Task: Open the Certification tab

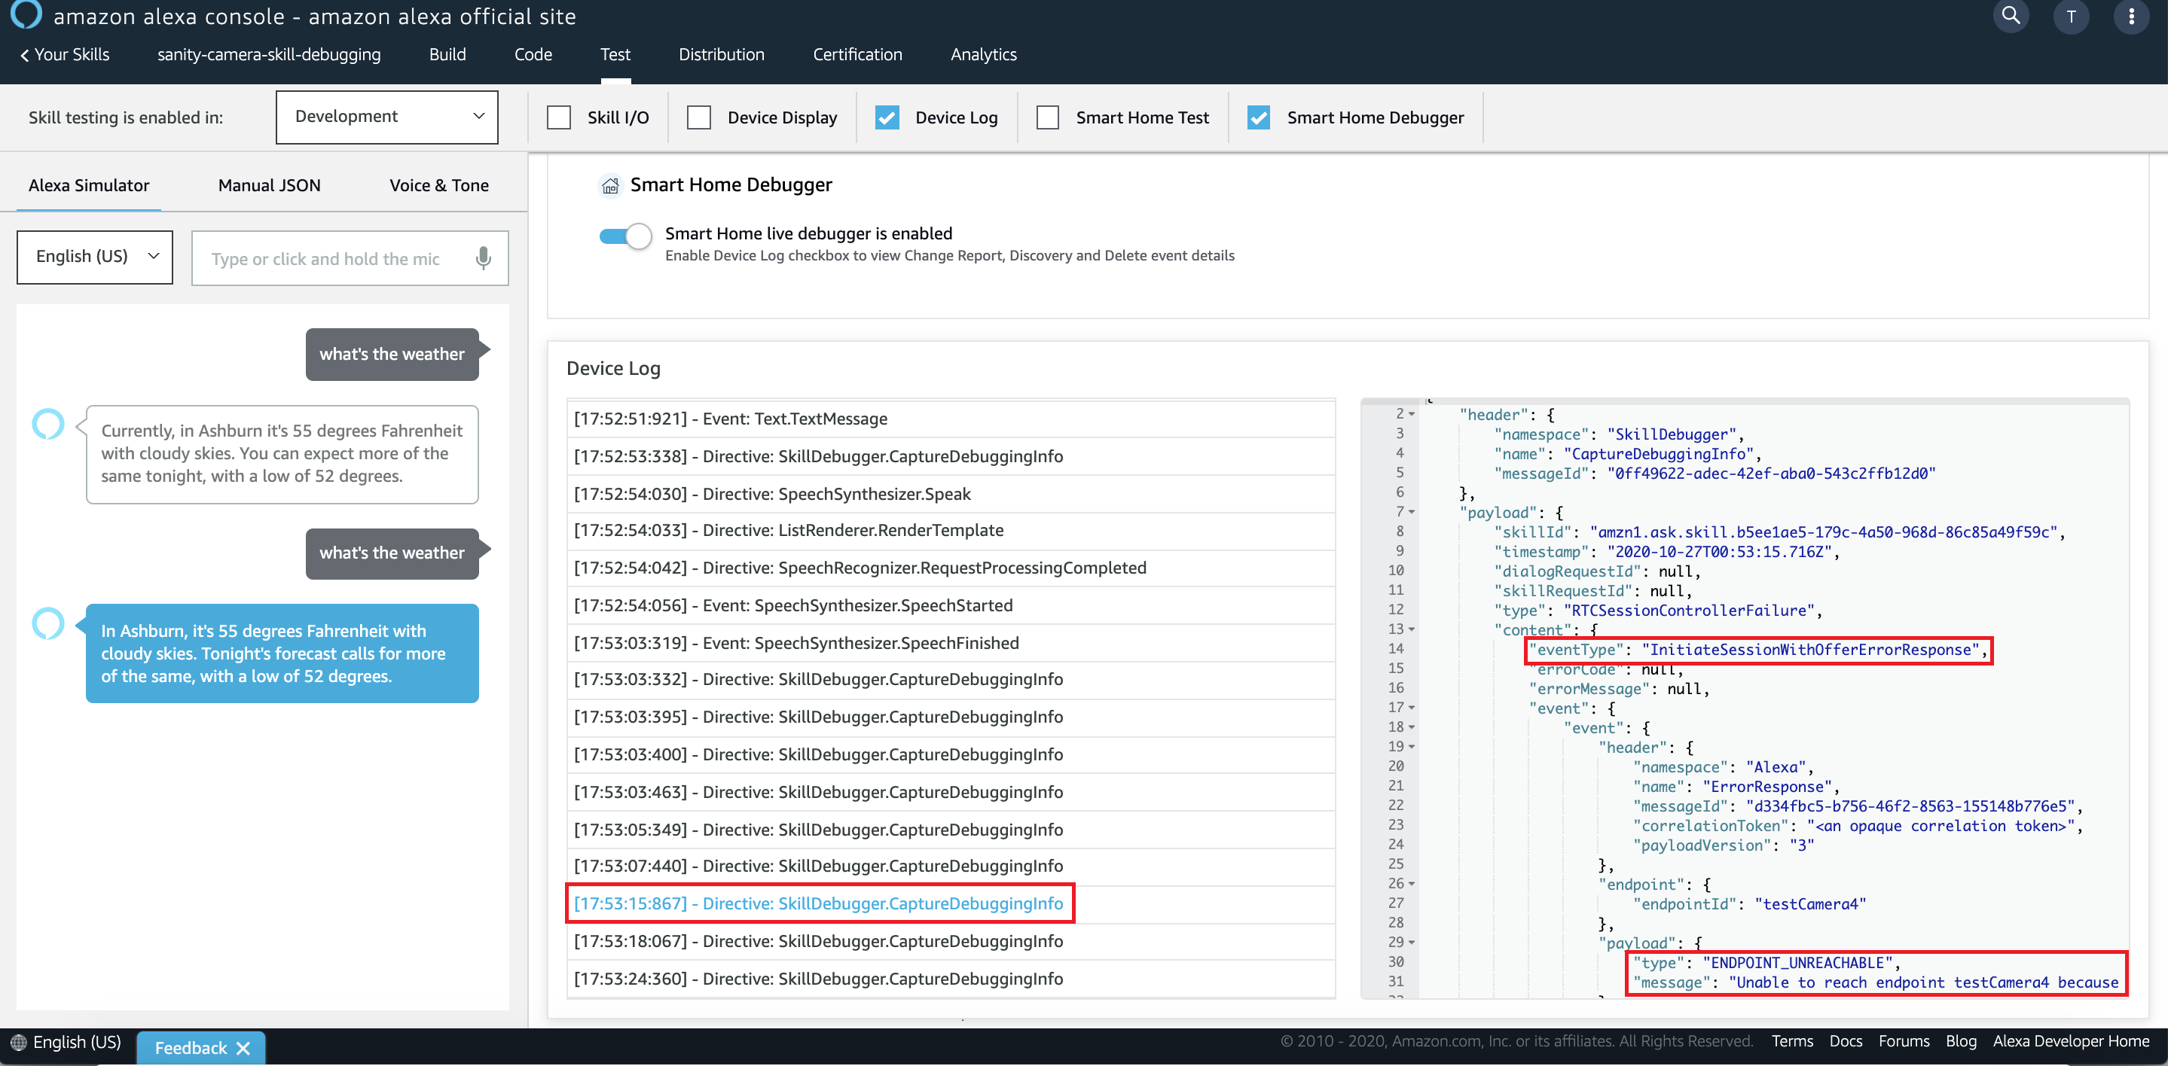Action: (857, 55)
